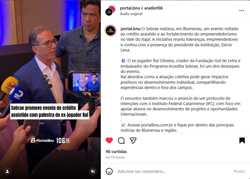The height and width of the screenshot is (179, 250).
Task: Show tagged people via person icon
Action: pyautogui.click(x=7, y=171)
